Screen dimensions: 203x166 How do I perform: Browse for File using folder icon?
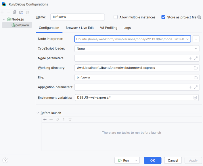196,78
